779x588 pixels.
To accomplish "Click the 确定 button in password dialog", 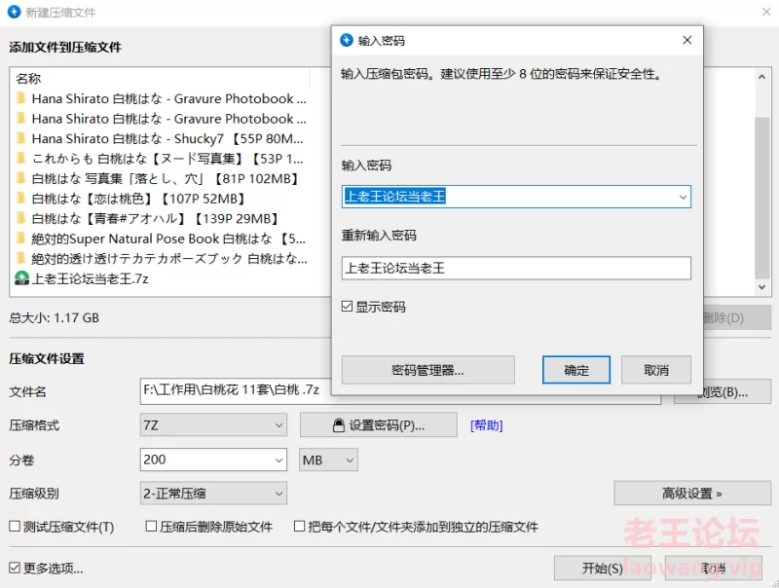I will 575,370.
